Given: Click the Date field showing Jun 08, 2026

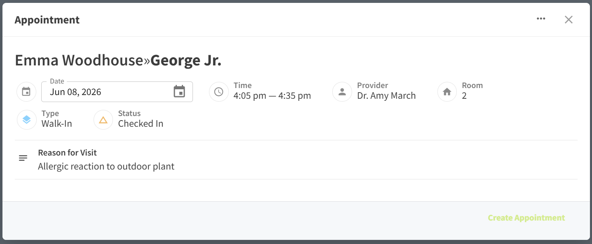Looking at the screenshot, I should click(117, 92).
